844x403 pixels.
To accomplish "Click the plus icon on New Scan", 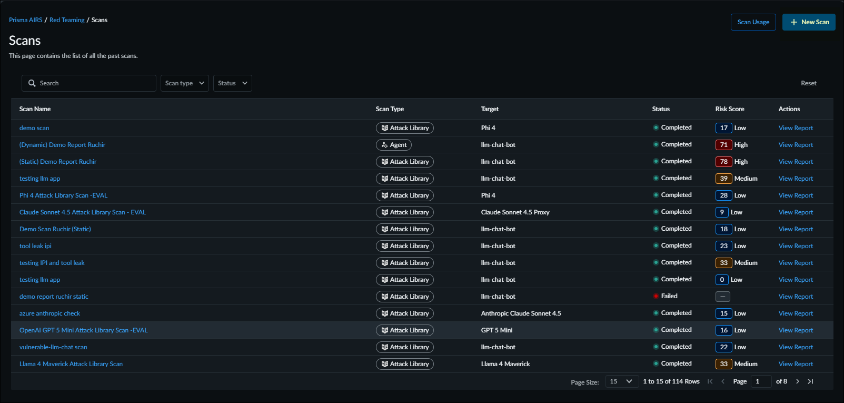I will pos(794,22).
